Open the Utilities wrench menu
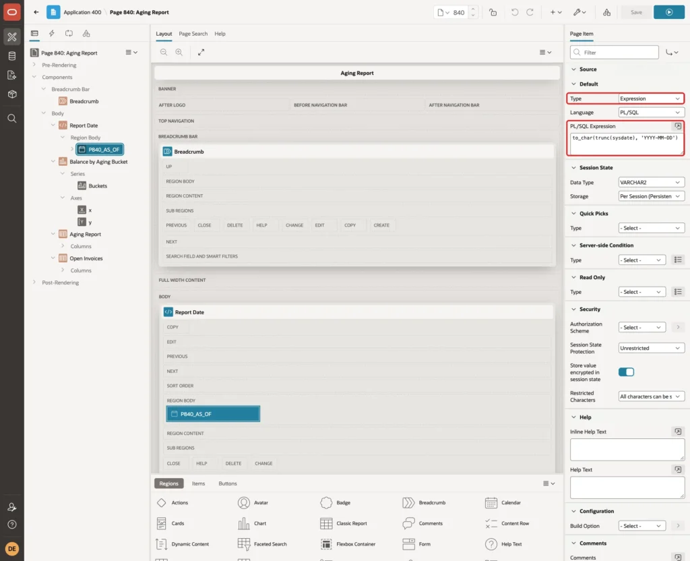690x561 pixels. tap(579, 12)
